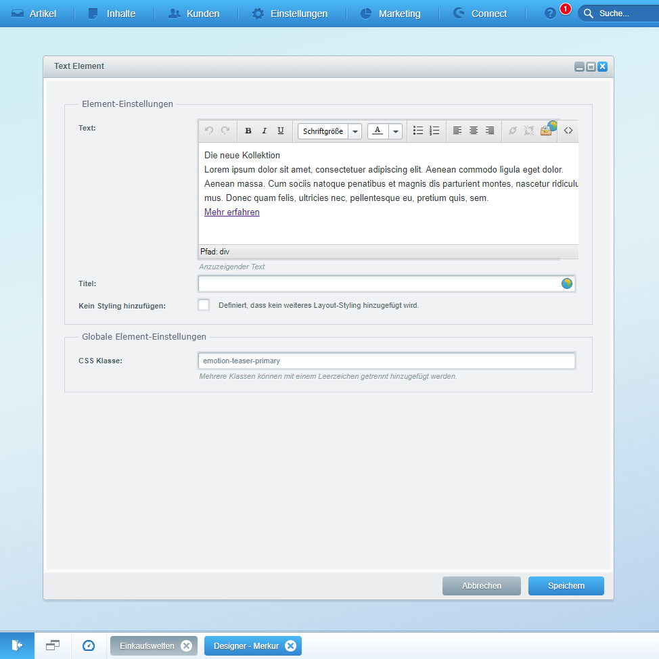The image size is (659, 659).
Task: Click the performance speedometer icon in taskbar
Action: coord(89,645)
